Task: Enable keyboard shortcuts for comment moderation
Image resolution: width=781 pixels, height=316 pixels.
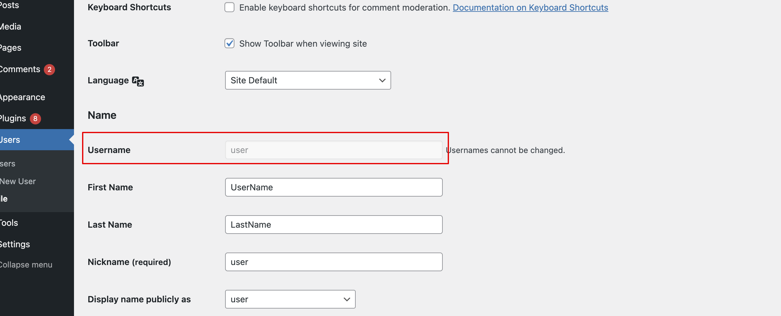Action: pyautogui.click(x=229, y=7)
